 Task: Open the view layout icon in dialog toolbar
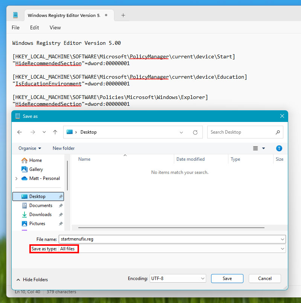click(x=255, y=148)
